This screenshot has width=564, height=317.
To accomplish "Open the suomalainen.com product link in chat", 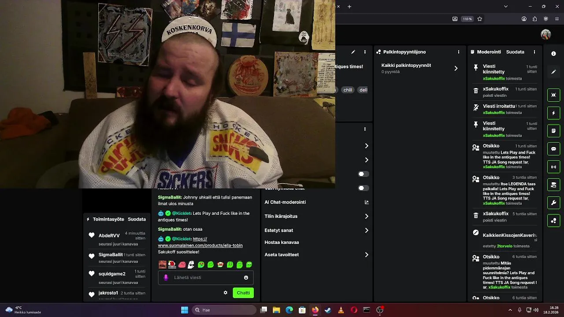I will (x=200, y=242).
